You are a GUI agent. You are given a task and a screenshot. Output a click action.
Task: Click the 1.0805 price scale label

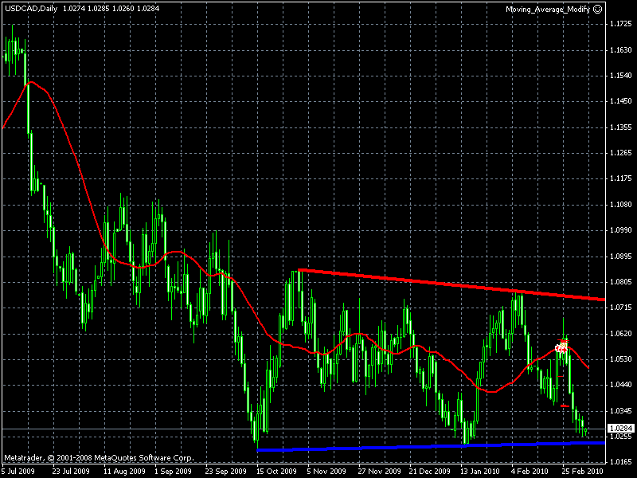click(x=621, y=282)
